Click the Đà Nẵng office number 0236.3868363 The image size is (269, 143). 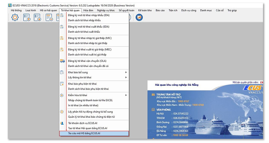click(181, 131)
